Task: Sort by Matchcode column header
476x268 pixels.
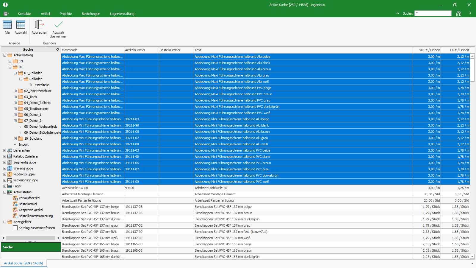Action: point(93,50)
